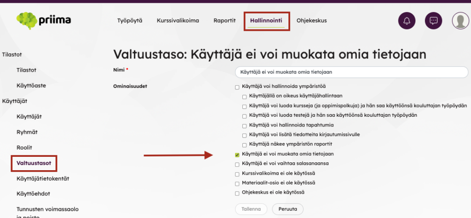Select Hallinnointi in top navigation
The width and height of the screenshot is (471, 218).
coord(266,21)
